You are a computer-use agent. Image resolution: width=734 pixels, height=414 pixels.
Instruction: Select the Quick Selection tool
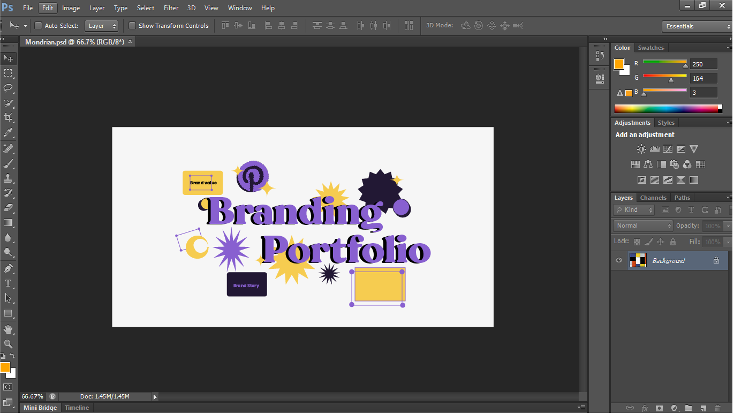coord(8,103)
